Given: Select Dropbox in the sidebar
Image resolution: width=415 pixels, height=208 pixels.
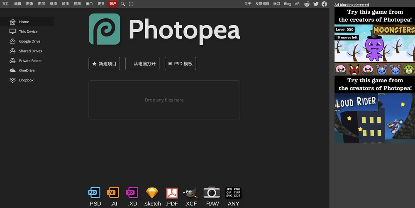Looking at the screenshot, I should 27,80.
